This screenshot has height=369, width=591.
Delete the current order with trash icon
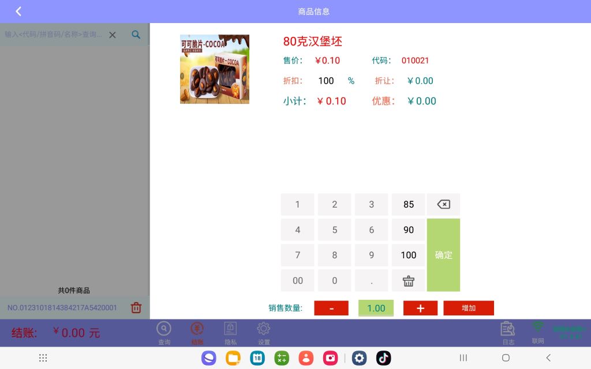point(136,308)
